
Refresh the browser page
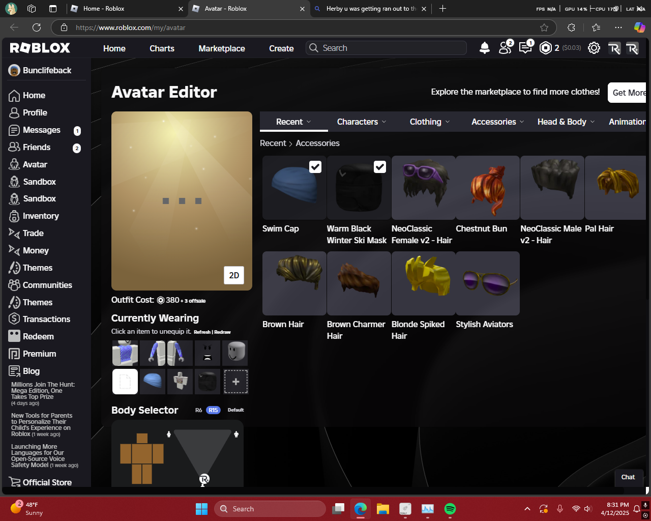(x=37, y=27)
